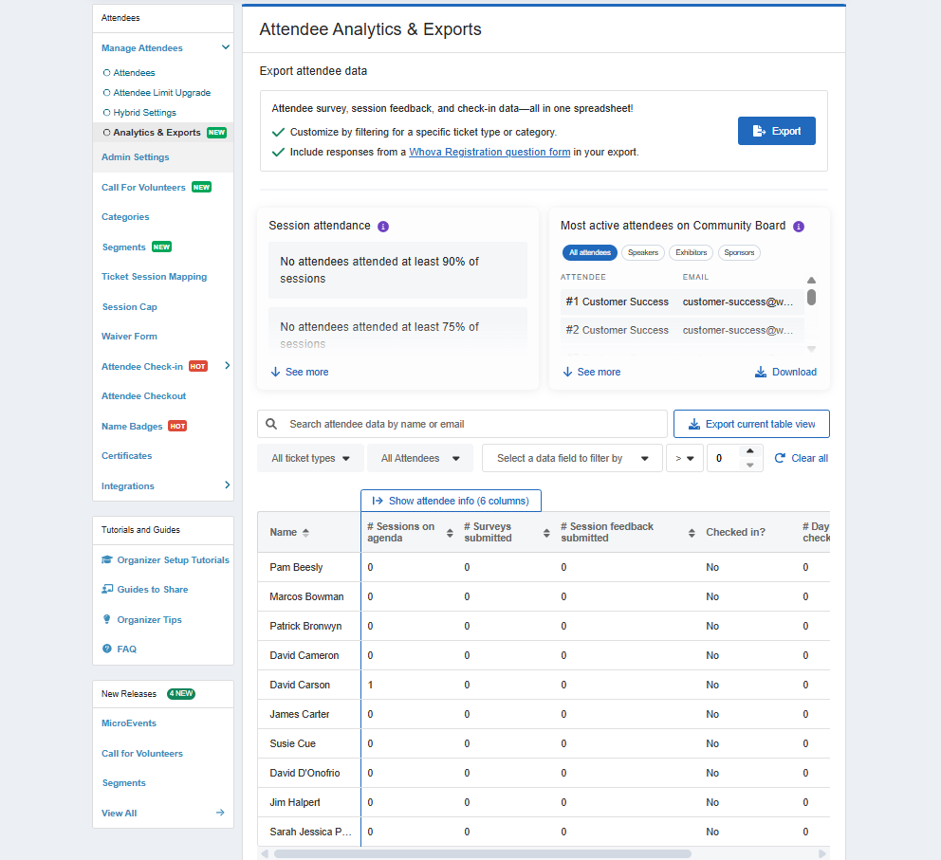Increase the filter value with the stepper
941x860 pixels.
click(x=749, y=452)
